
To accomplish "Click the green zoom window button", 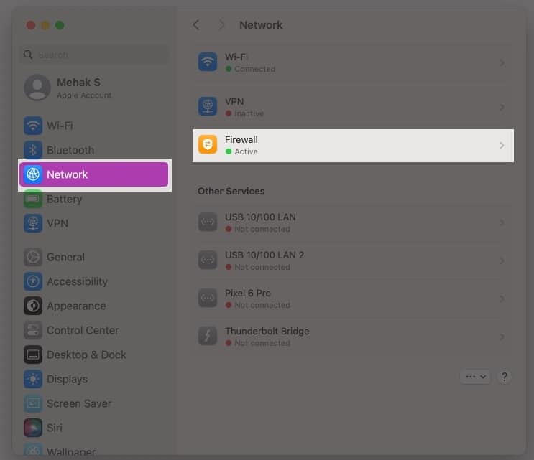I will (60, 25).
